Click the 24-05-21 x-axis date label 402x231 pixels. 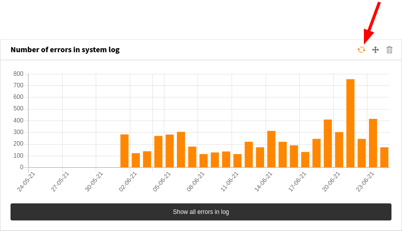[27, 181]
